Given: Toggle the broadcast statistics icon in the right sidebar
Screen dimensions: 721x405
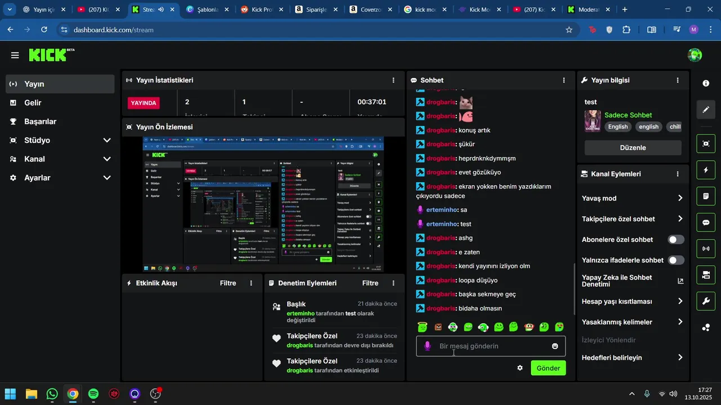Looking at the screenshot, I should (706, 249).
